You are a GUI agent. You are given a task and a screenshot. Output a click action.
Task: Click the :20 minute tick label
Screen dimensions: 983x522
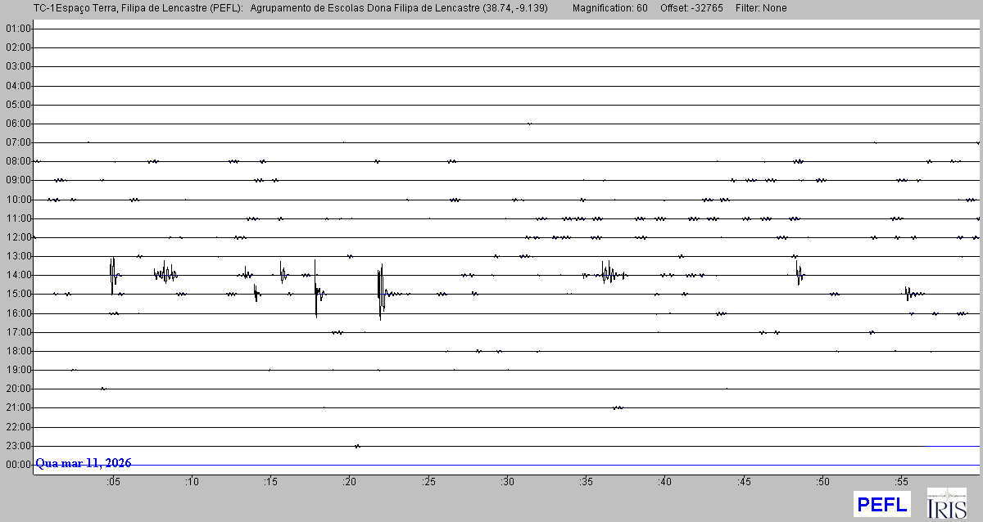(x=350, y=482)
